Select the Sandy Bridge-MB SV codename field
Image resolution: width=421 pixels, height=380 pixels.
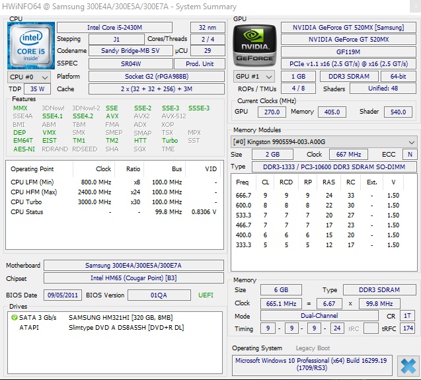[130, 51]
